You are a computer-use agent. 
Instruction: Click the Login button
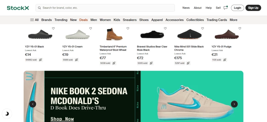coord(237,8)
